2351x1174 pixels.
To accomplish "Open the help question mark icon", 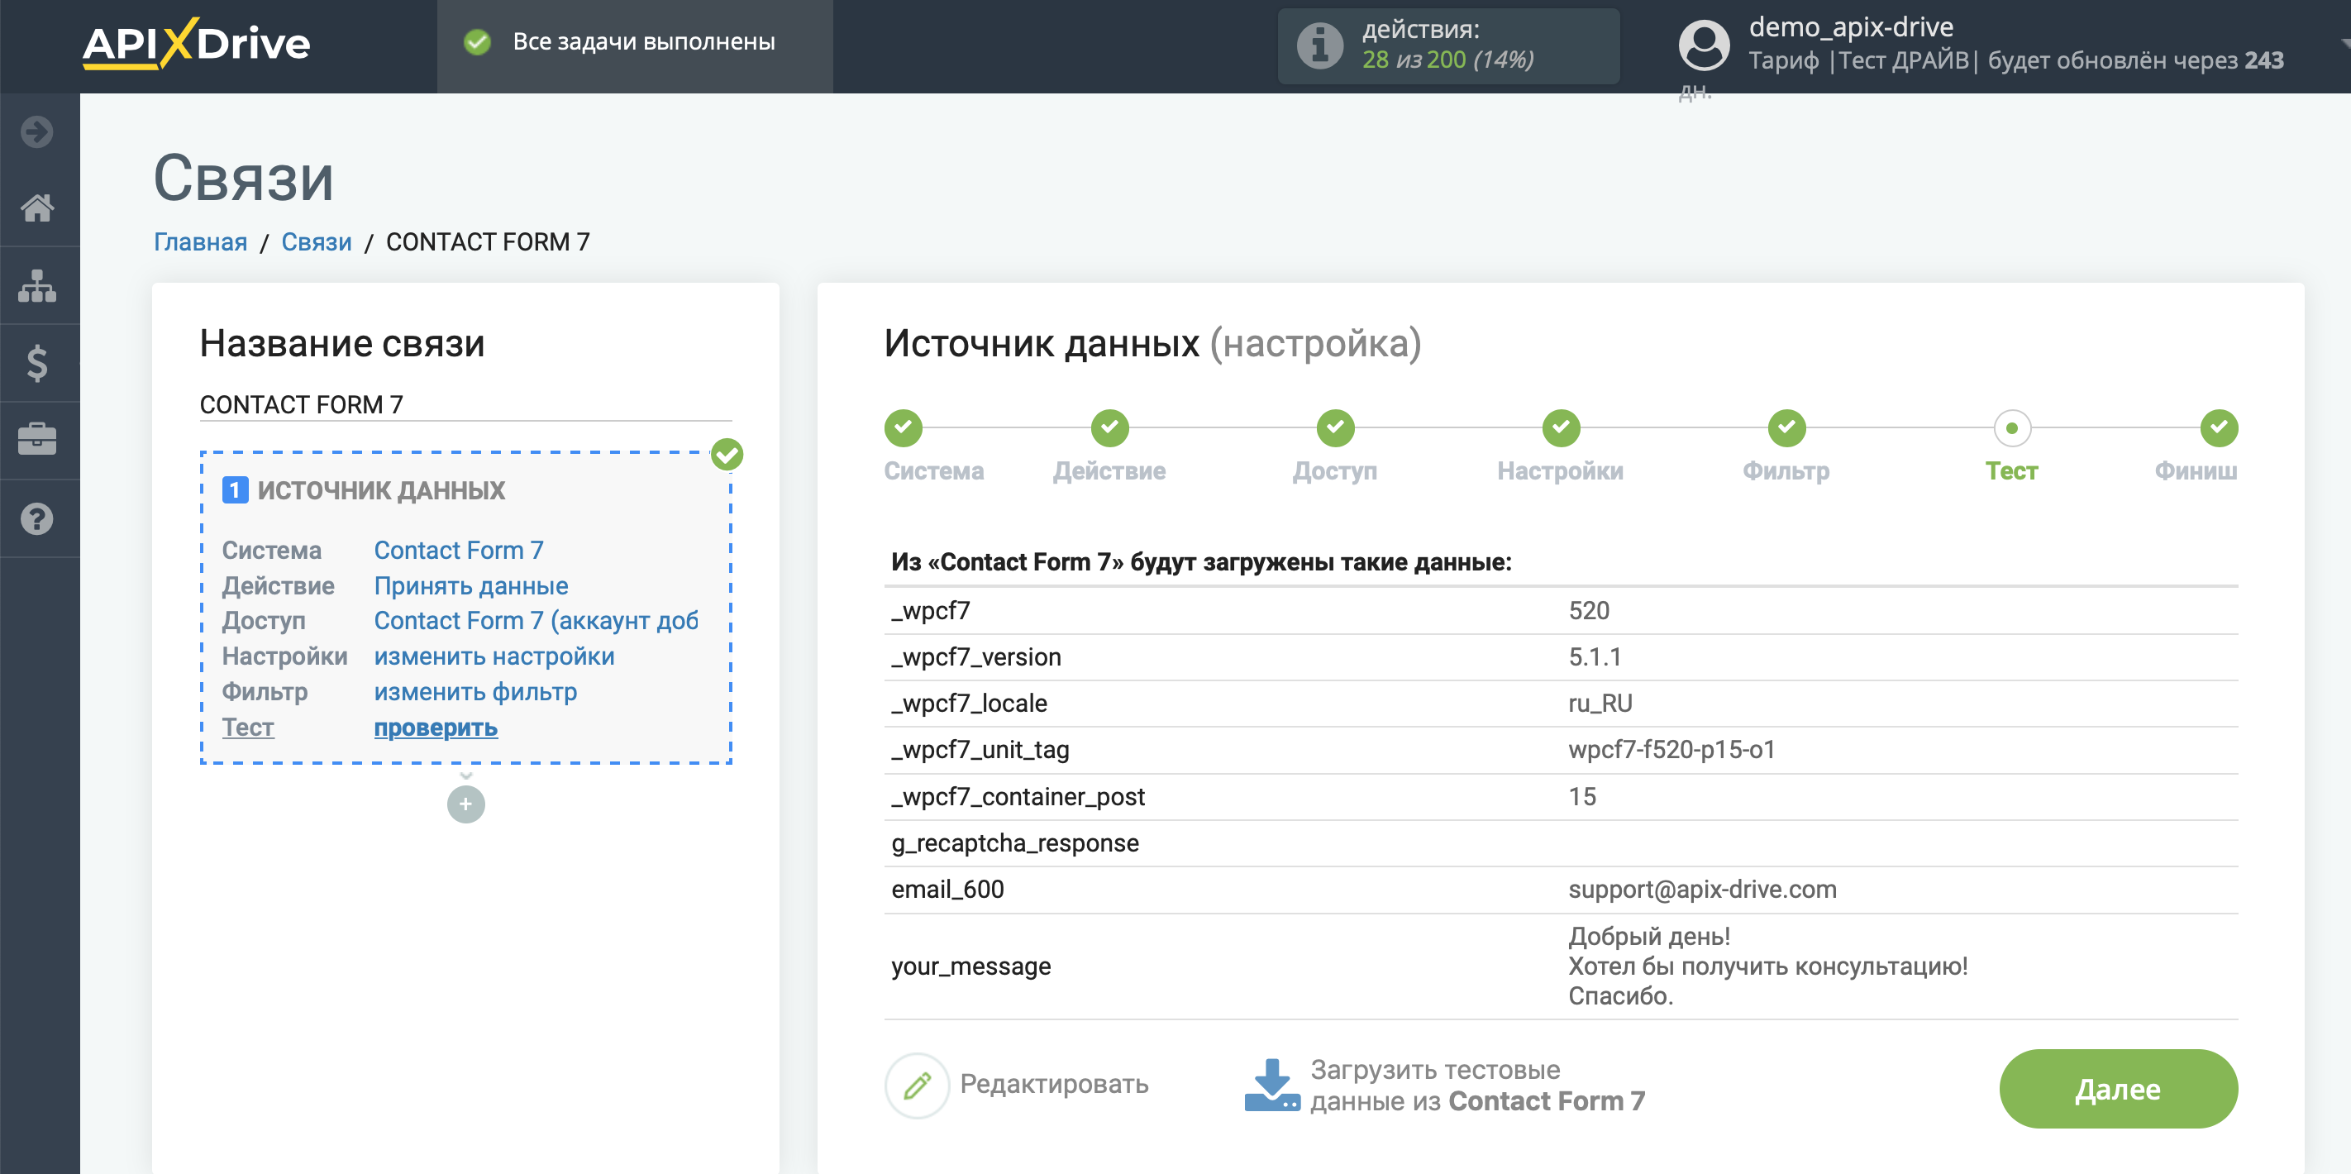I will (x=37, y=518).
